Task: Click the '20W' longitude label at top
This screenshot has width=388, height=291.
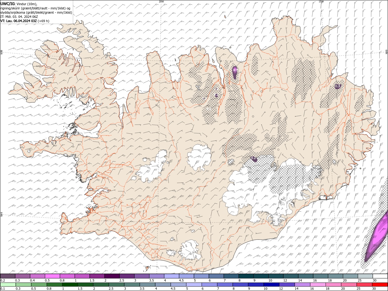Action: pyautogui.click(x=161, y=2)
